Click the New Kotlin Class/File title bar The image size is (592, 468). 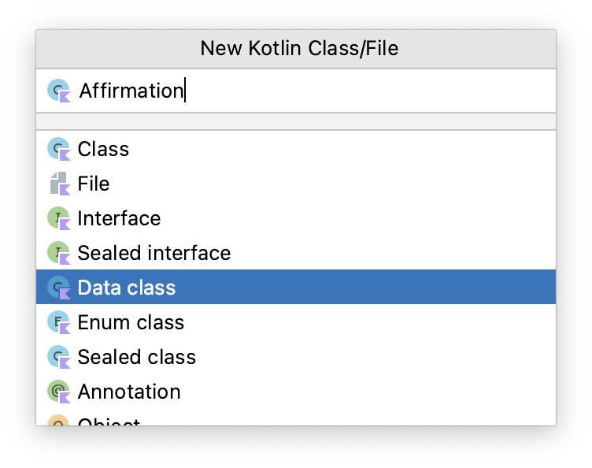click(x=299, y=49)
